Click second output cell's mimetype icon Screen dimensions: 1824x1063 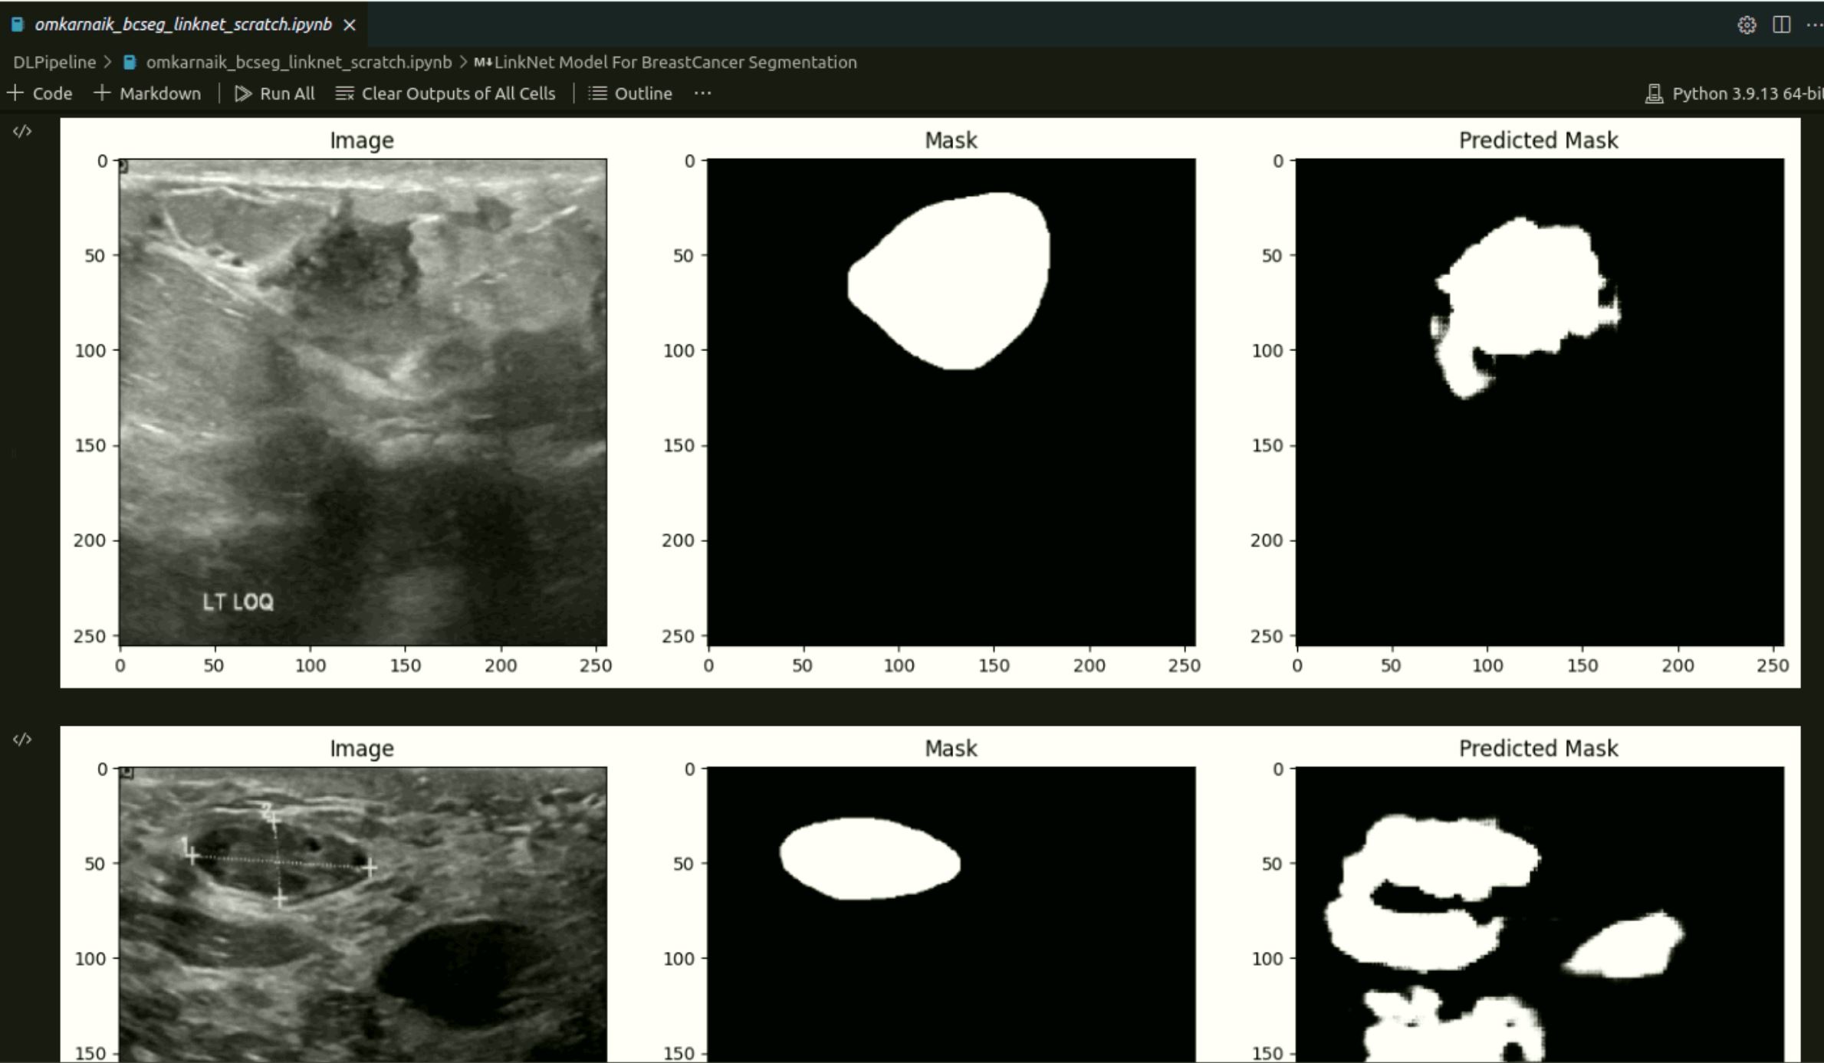pyautogui.click(x=22, y=740)
